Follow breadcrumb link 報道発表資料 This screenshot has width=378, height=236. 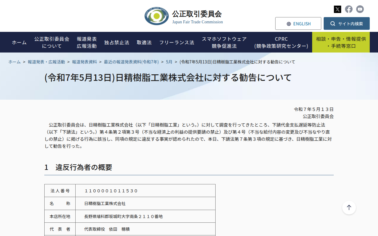[84, 62]
